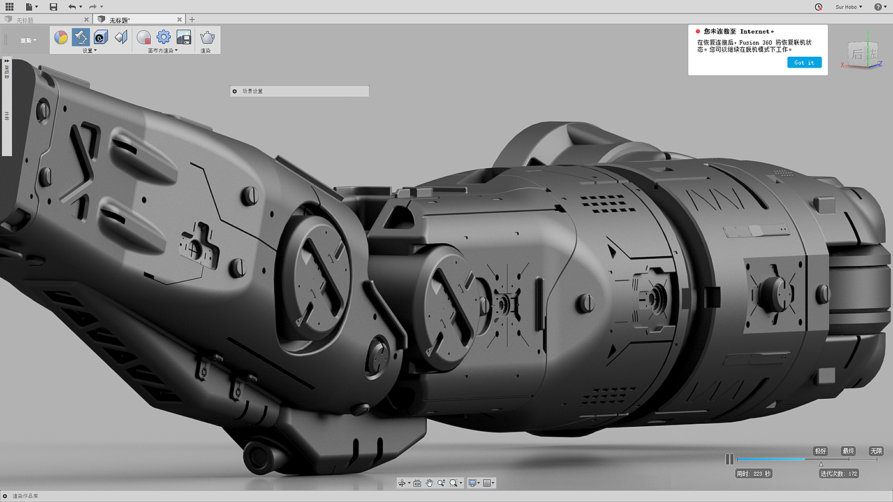This screenshot has width=893, height=502.
Task: Expand the 设置 panel dropdown
Action: (90, 50)
